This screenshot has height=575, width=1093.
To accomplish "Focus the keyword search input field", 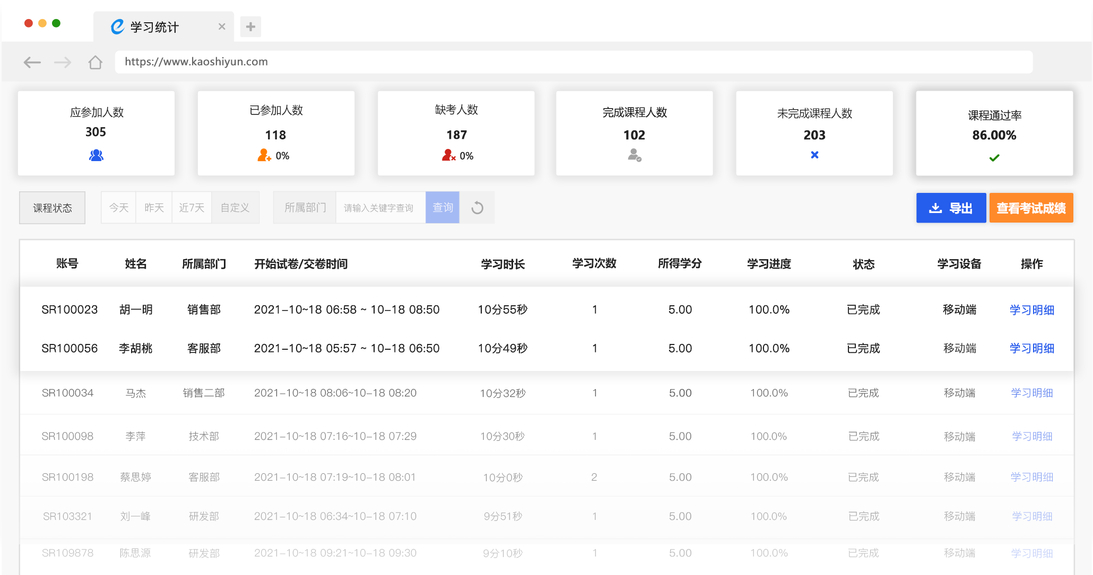I will pos(380,208).
